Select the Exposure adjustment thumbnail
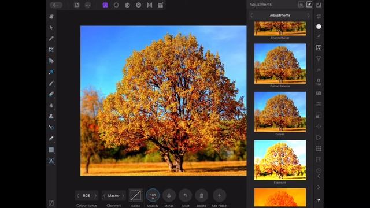Image resolution: width=370 pixels, height=208 pixels. (x=280, y=160)
